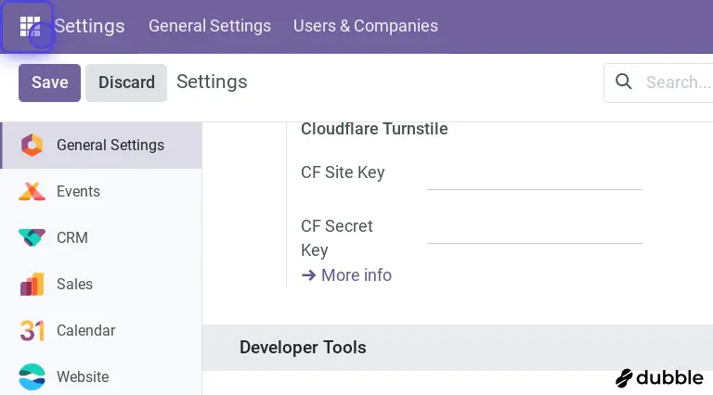Choose the Website app icon in sidebar
Image resolution: width=713 pixels, height=395 pixels.
coord(32,377)
